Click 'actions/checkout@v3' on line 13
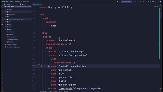Image resolution: width=163 pixels, height=92 pixels. point(72,52)
